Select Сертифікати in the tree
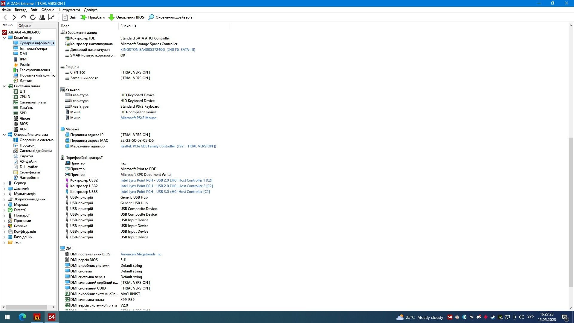 [x=30, y=172]
